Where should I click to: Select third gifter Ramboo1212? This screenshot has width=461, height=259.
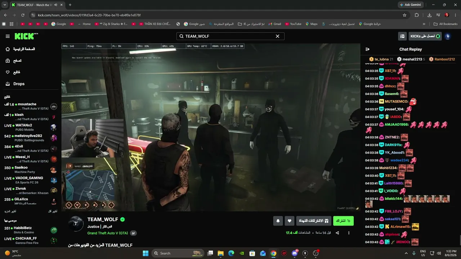pyautogui.click(x=442, y=59)
